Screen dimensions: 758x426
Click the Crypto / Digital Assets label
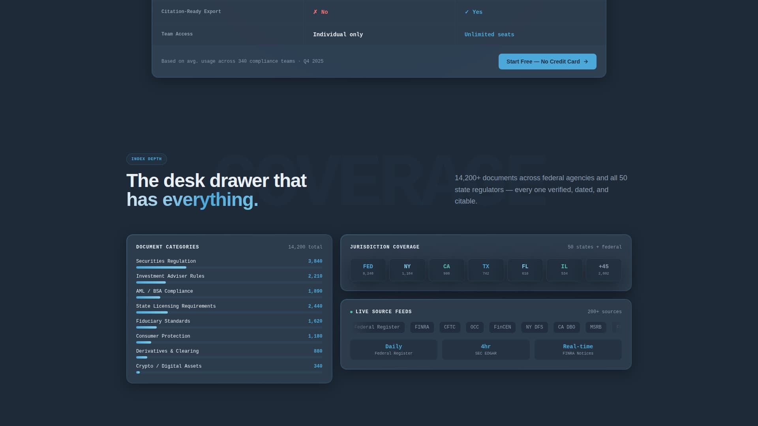point(169,366)
